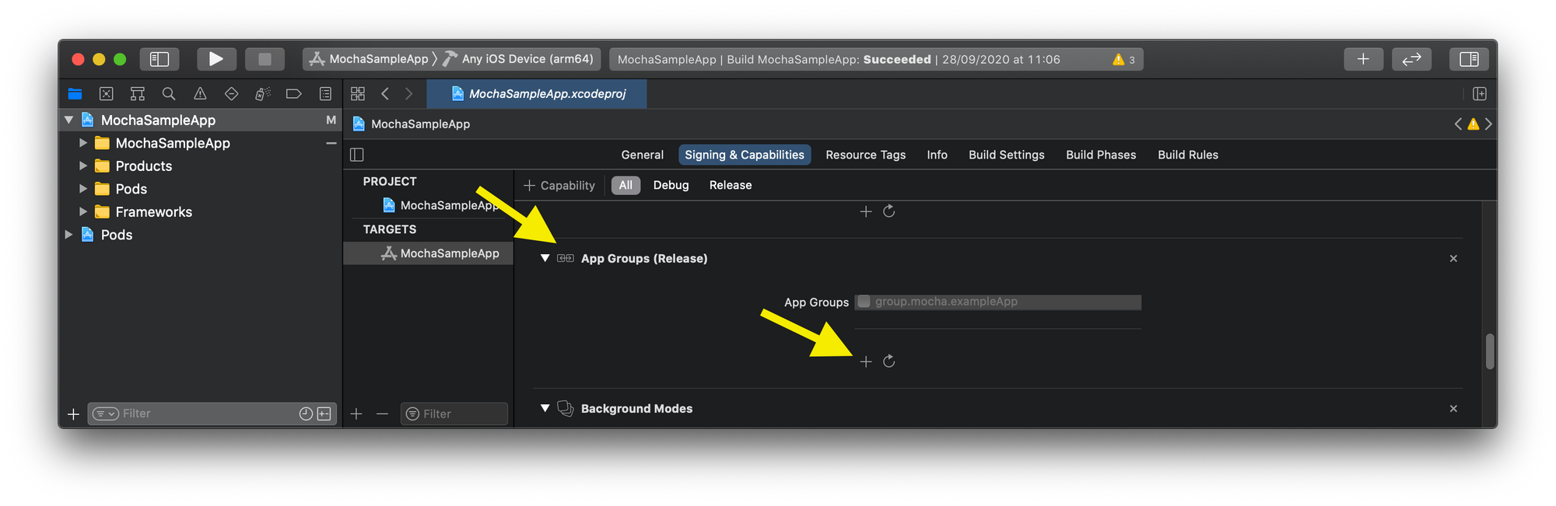Screen dimensions: 1556x506
Task: Switch to Signing & Capabilities tab
Action: (745, 155)
